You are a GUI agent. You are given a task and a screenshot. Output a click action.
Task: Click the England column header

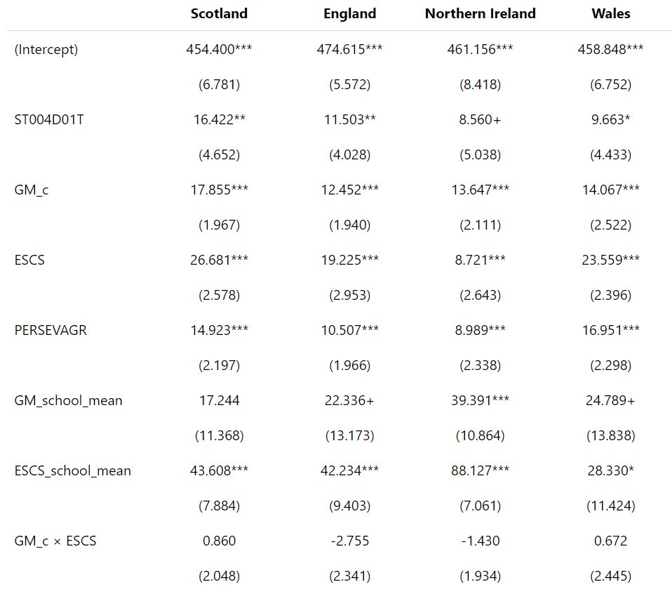(x=349, y=13)
